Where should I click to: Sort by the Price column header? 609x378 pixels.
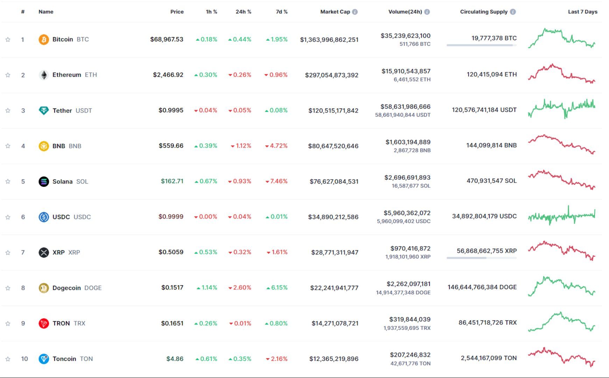coord(177,12)
